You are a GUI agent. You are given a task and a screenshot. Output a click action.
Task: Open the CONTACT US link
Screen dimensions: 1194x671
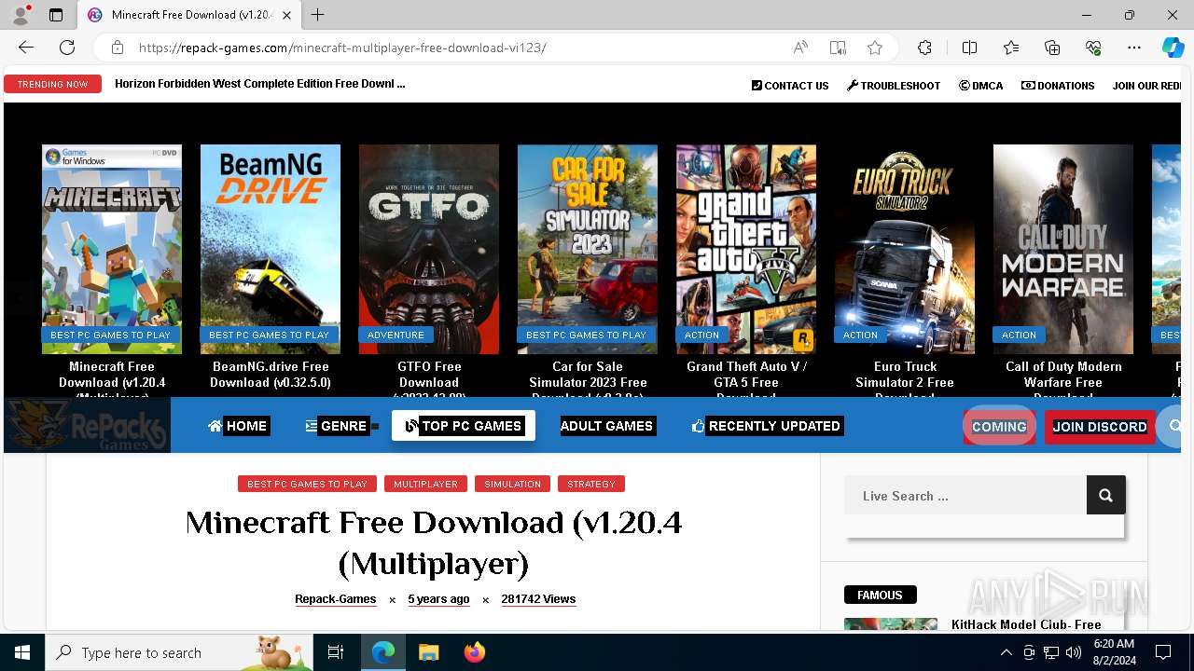coord(790,86)
